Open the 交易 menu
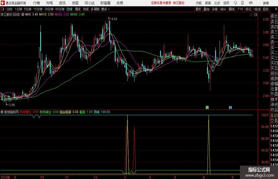 [120, 3]
